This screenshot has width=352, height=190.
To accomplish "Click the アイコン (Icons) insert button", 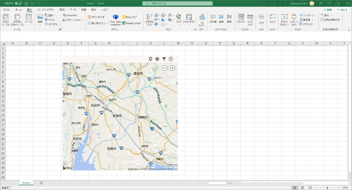I will (x=50, y=20).
